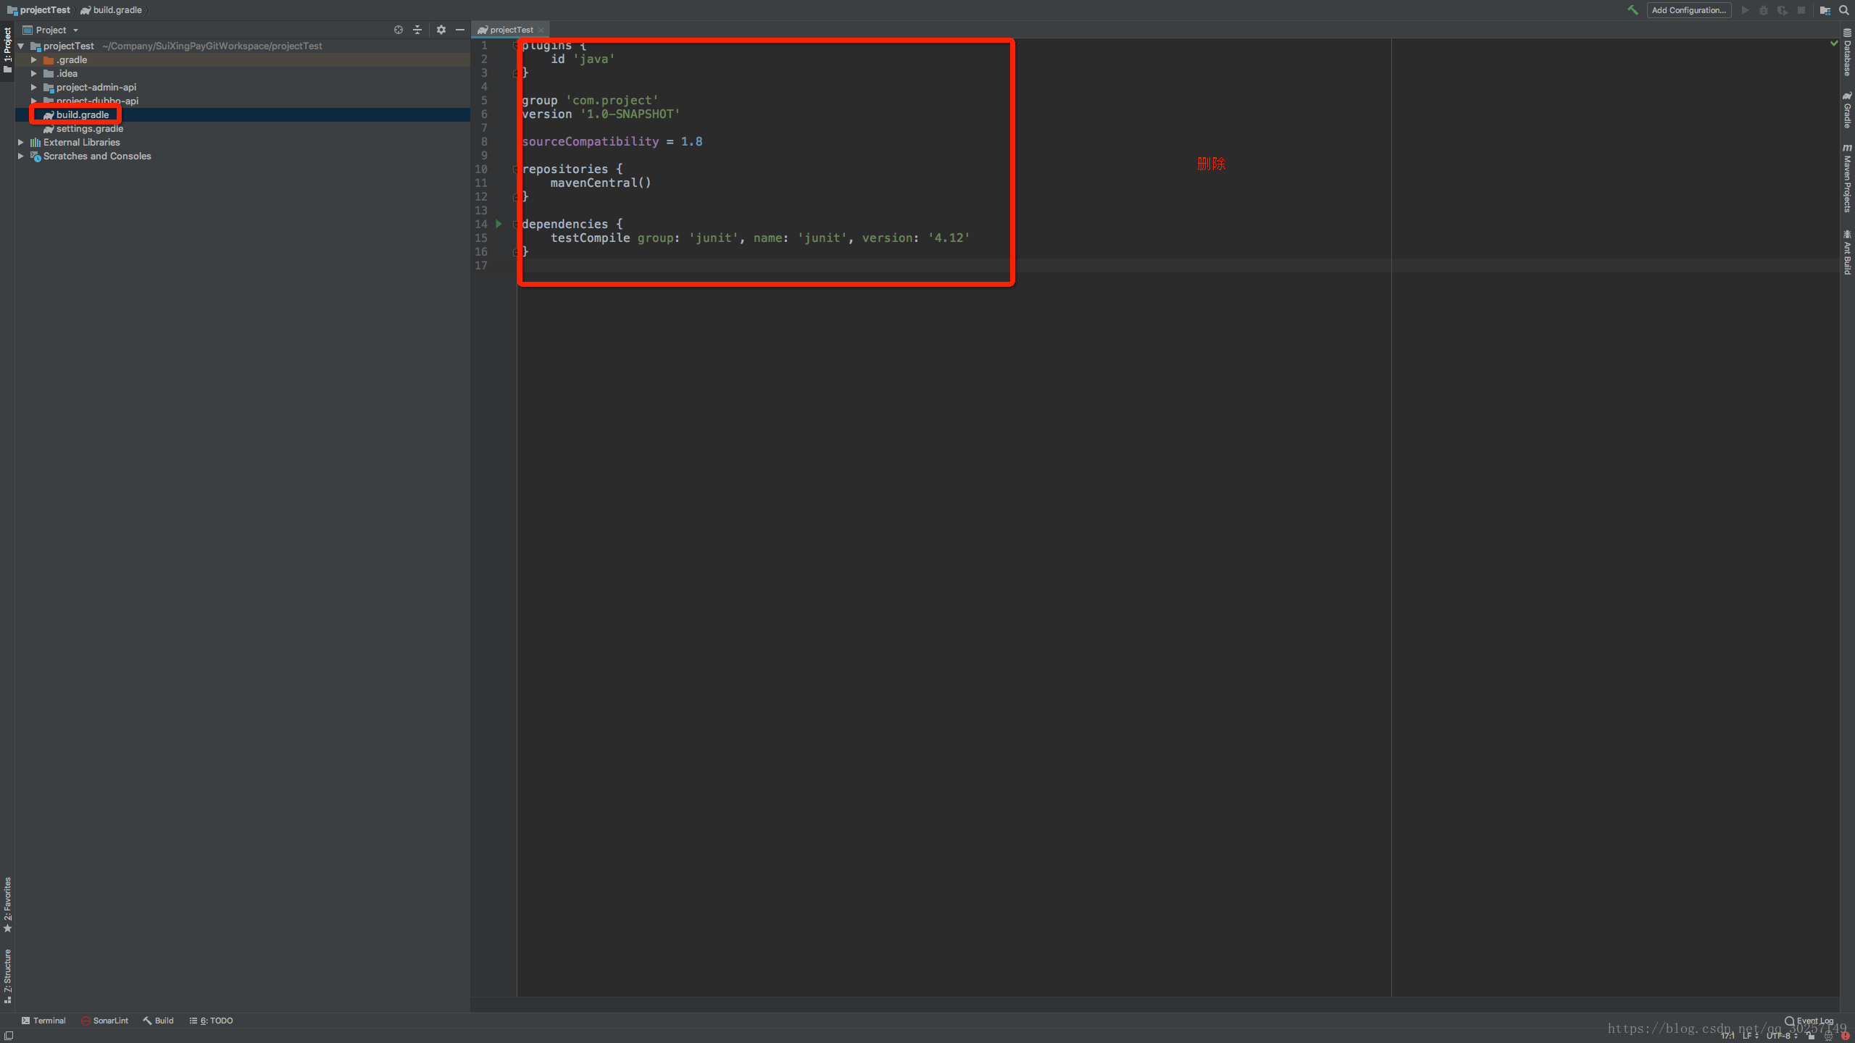This screenshot has height=1043, width=1855.
Task: Open the Gradle side tool window
Action: (1847, 110)
